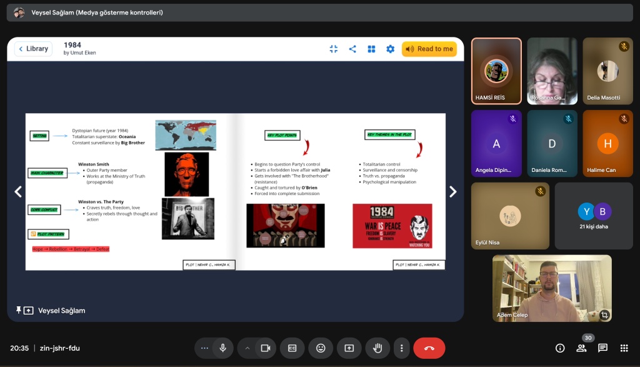Click the Hope Rebellion Betrayal Defeat text

click(x=71, y=249)
